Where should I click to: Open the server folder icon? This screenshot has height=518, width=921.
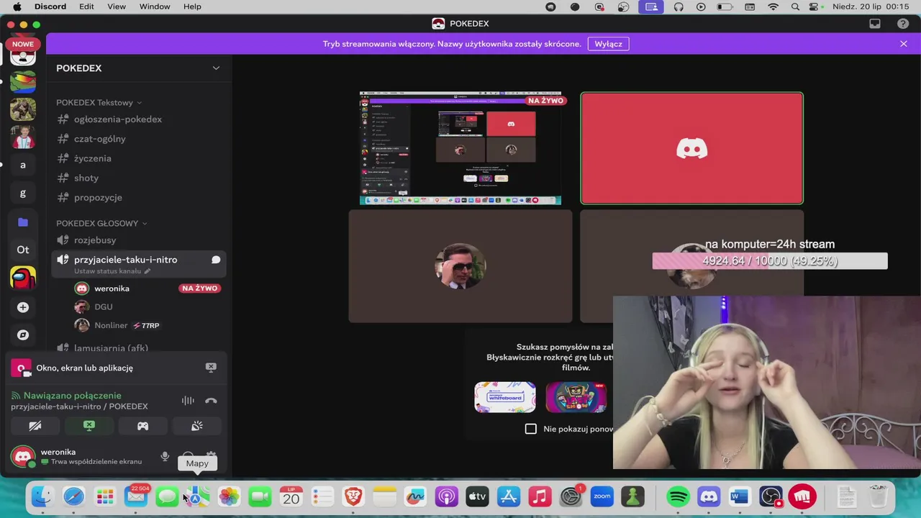click(23, 222)
